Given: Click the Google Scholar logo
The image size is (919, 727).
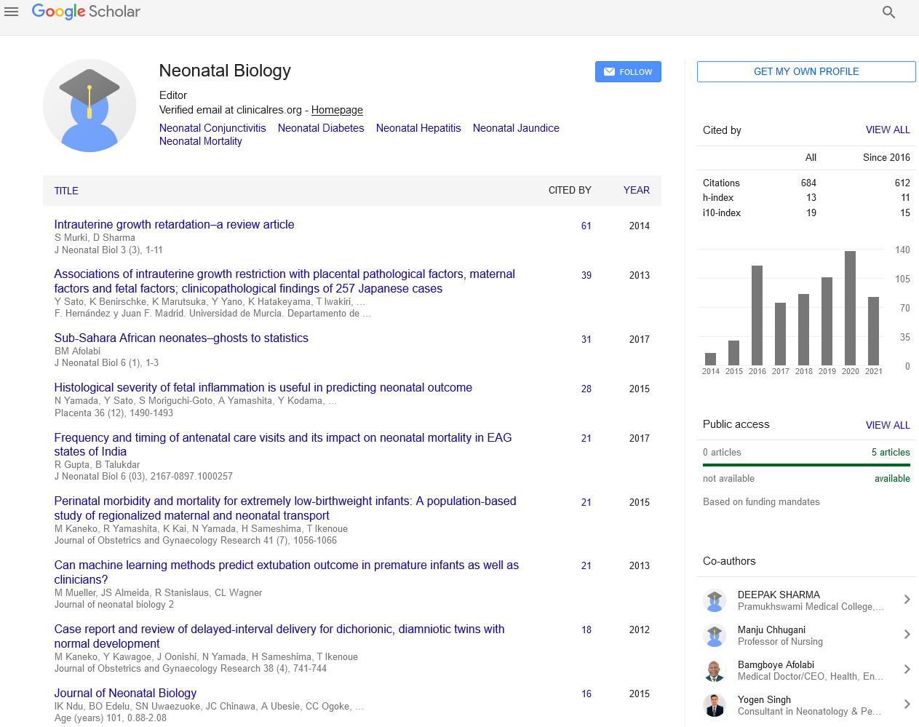Looking at the screenshot, I should pos(86,12).
